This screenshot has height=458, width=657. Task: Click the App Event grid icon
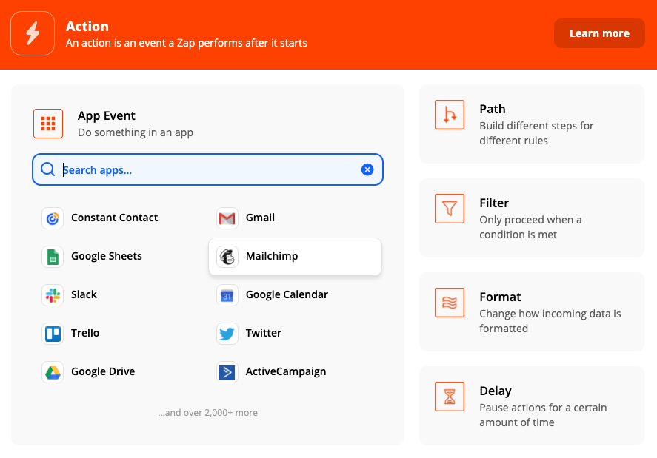(48, 124)
